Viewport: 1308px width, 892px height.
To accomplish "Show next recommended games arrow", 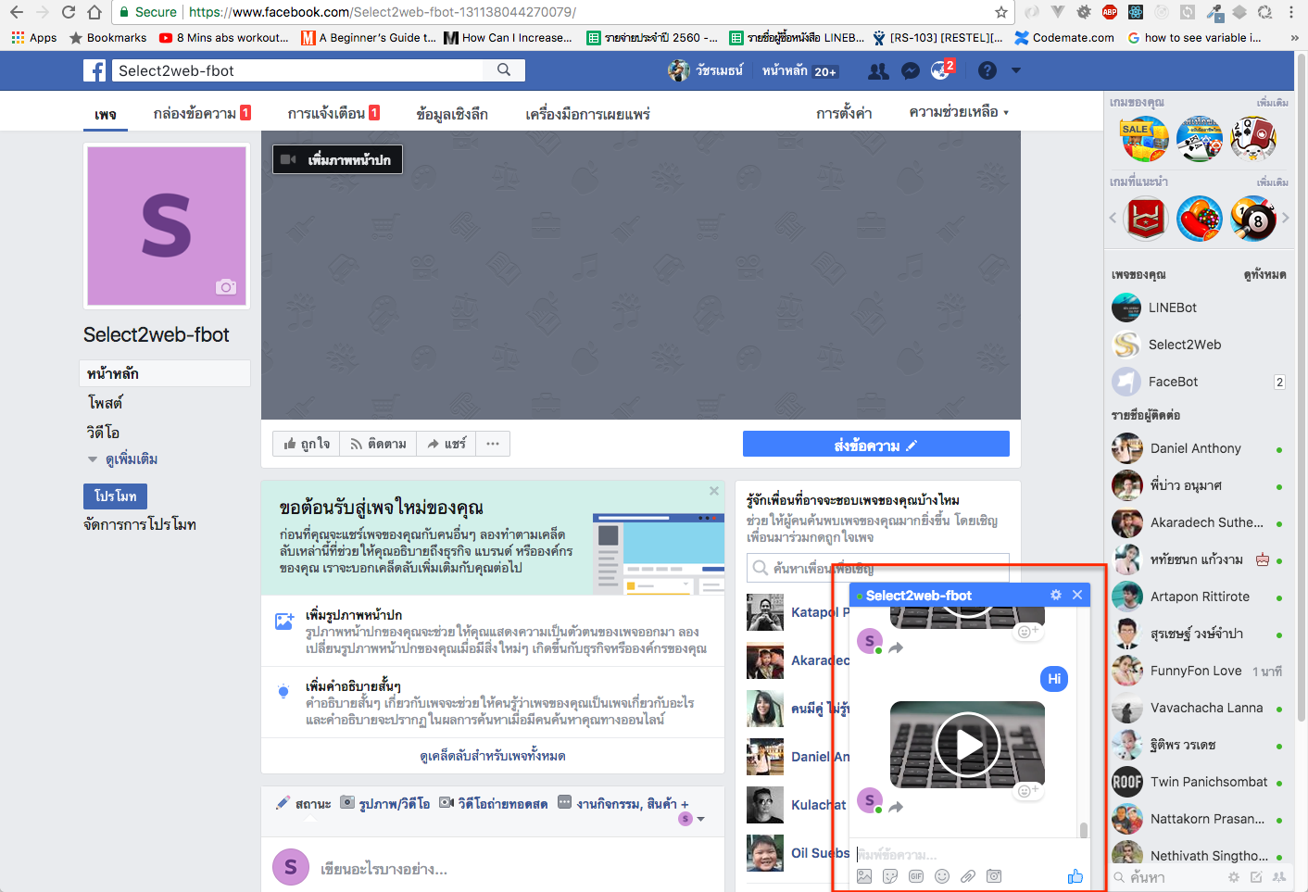I will tap(1285, 218).
